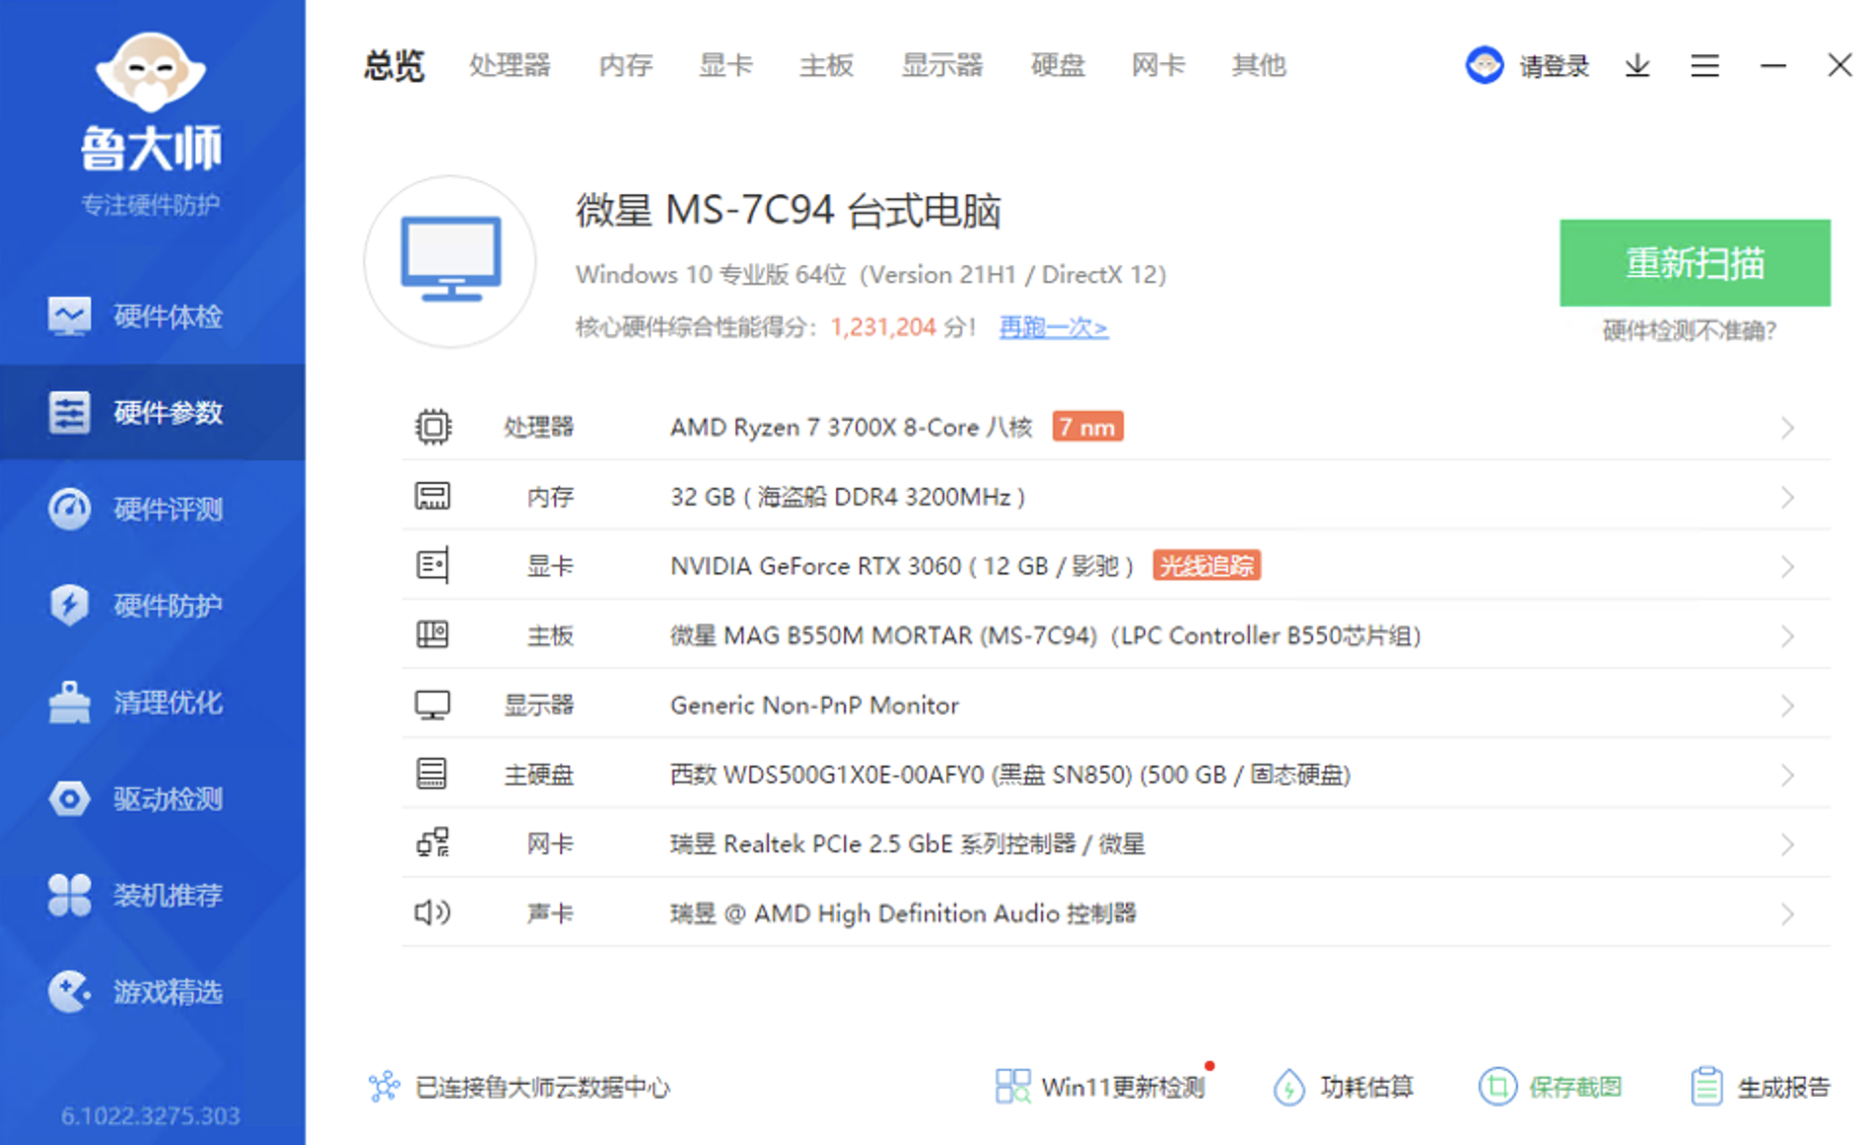The image size is (1875, 1145).
Task: Click the graphics card icon
Action: coord(433,566)
